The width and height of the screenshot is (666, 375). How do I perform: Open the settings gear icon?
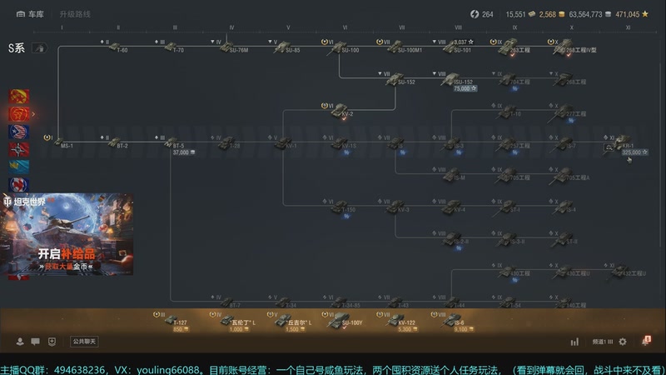point(623,342)
